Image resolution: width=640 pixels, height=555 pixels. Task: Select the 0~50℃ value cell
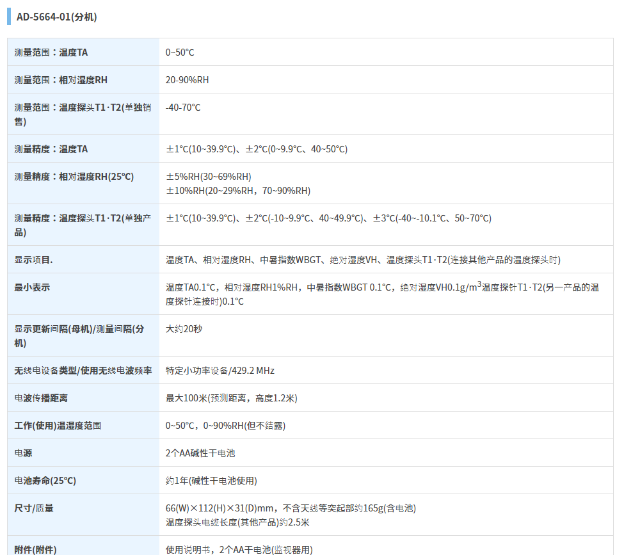(x=180, y=52)
